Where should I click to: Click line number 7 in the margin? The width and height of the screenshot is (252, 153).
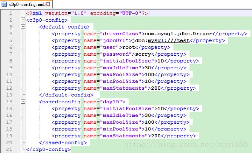[x=11, y=54]
